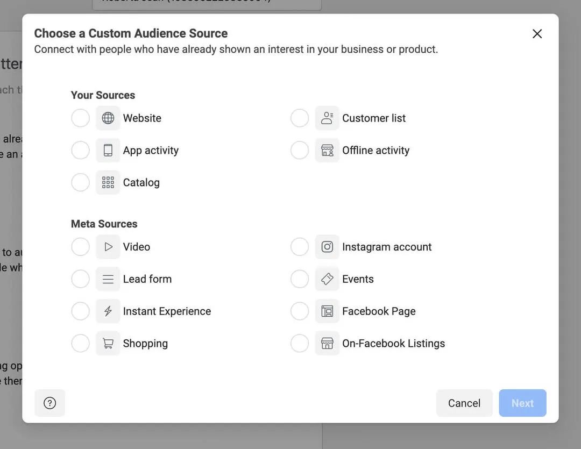
Task: Select the On-Facebook Listings radio button
Action: click(300, 344)
